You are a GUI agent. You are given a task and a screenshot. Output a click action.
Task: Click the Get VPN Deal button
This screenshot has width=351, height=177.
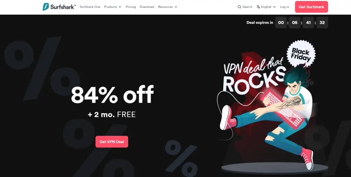click(x=112, y=142)
